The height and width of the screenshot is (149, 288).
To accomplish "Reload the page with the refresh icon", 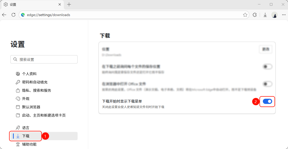I will [13, 15].
